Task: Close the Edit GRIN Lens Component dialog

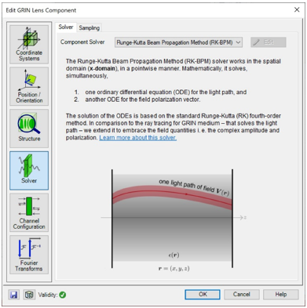Action: [x=297, y=10]
